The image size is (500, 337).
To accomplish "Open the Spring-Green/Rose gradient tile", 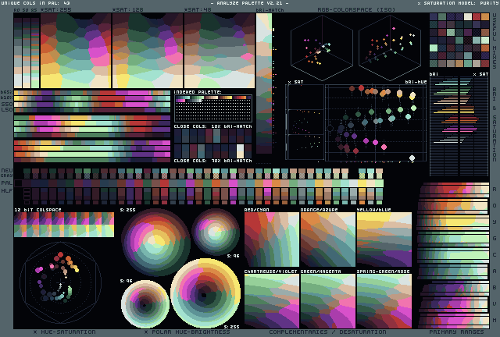I will [x=384, y=300].
